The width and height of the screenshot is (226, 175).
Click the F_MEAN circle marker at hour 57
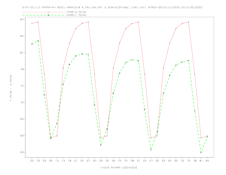tap(151, 150)
